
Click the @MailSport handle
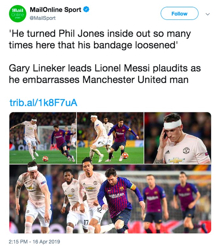[42, 18]
